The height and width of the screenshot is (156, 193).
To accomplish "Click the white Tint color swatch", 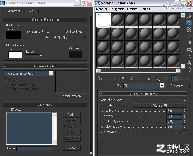I will (x=15, y=55).
